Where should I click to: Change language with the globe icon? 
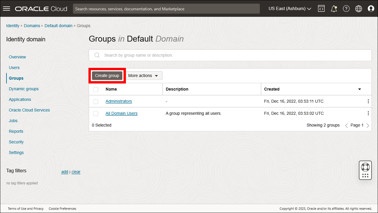[x=358, y=8]
